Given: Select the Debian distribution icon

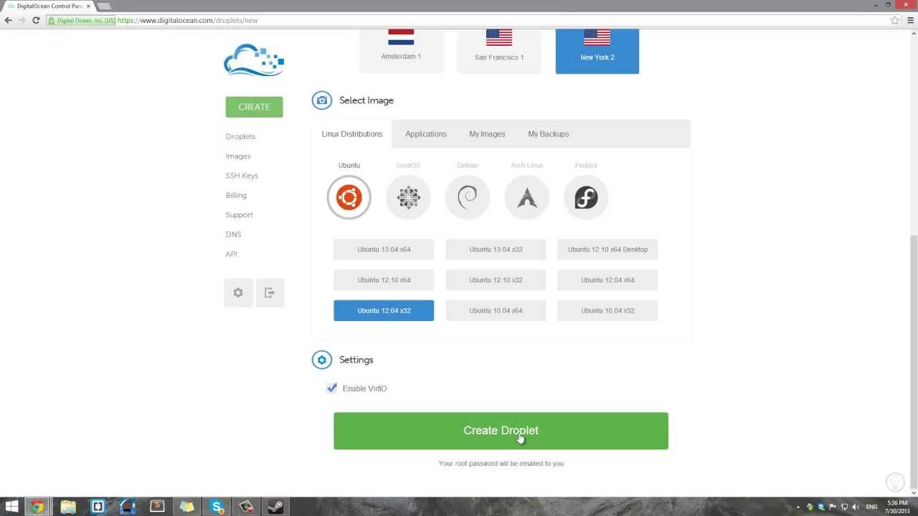Looking at the screenshot, I should coord(468,197).
